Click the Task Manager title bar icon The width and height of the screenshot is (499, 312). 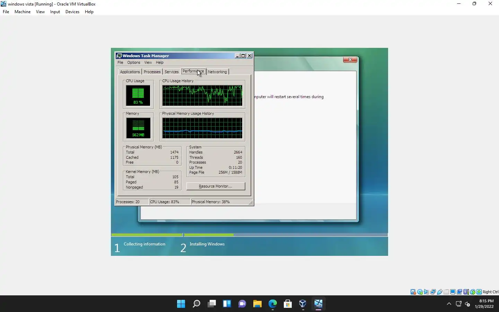tap(119, 55)
